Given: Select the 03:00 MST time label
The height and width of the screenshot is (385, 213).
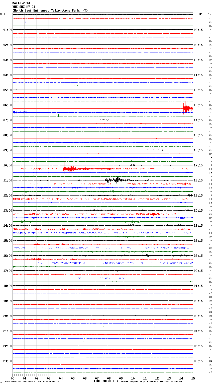Looking at the screenshot, I should point(8,60).
